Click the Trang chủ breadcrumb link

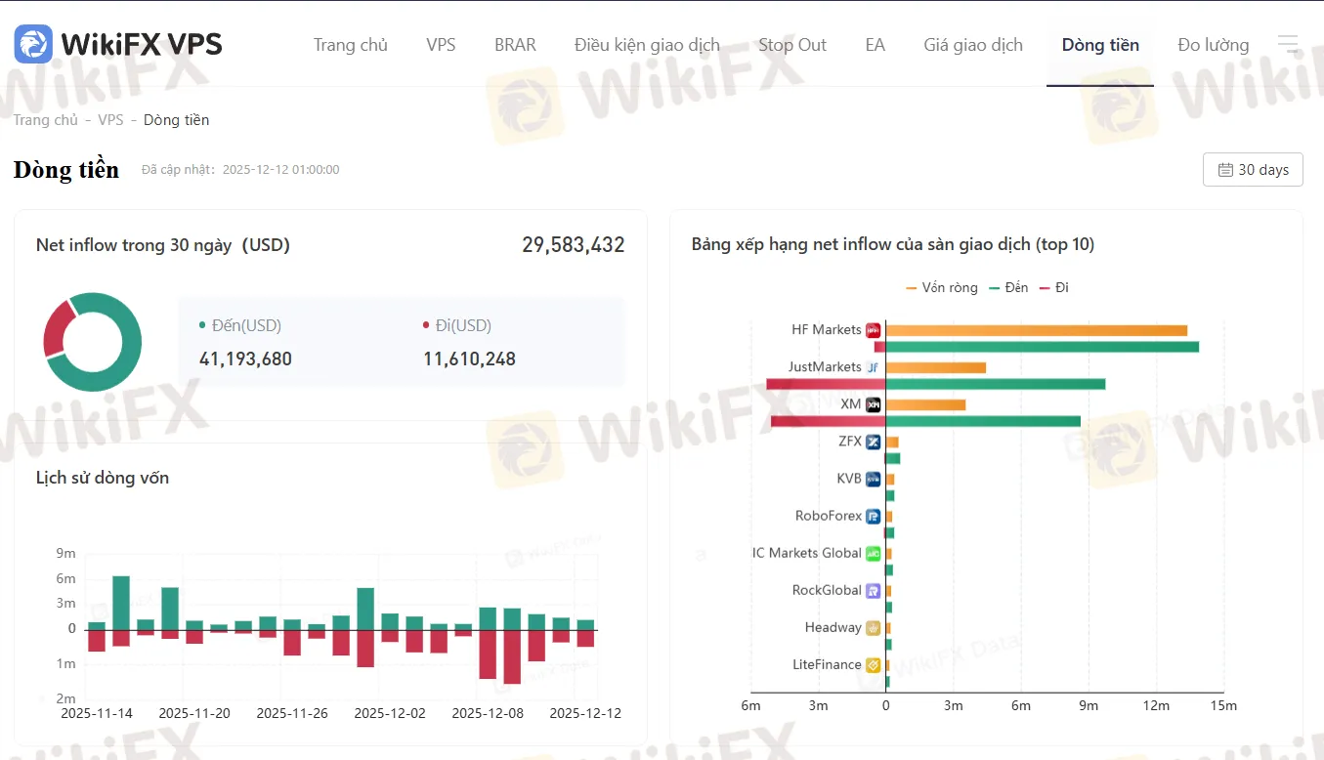pos(45,120)
